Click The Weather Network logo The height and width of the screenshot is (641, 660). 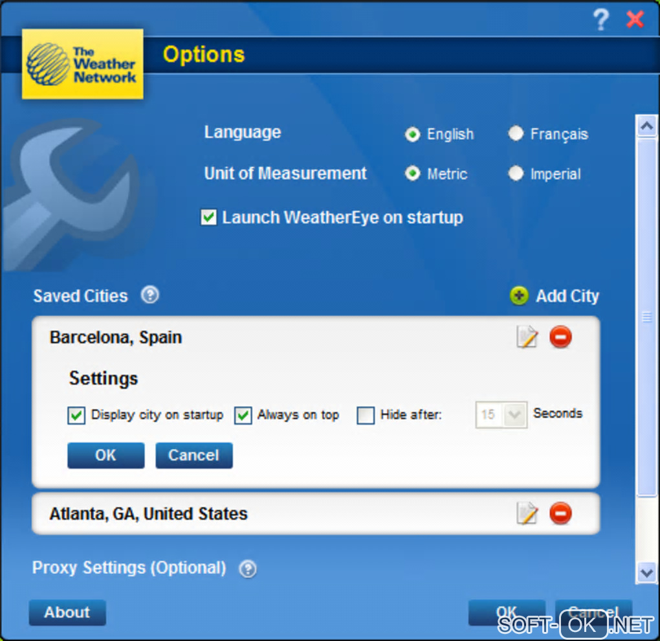(x=83, y=64)
